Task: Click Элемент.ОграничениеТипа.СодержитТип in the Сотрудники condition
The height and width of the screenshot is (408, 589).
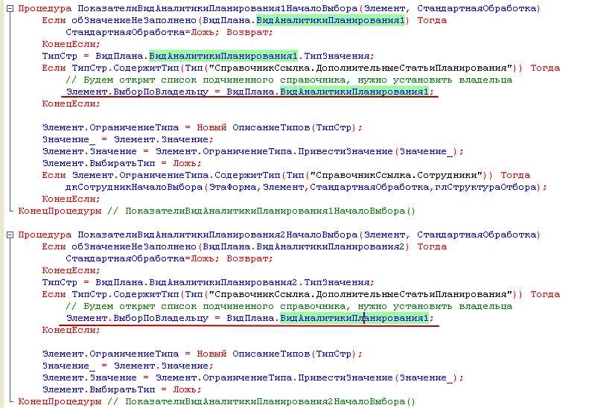Action: 176,175
